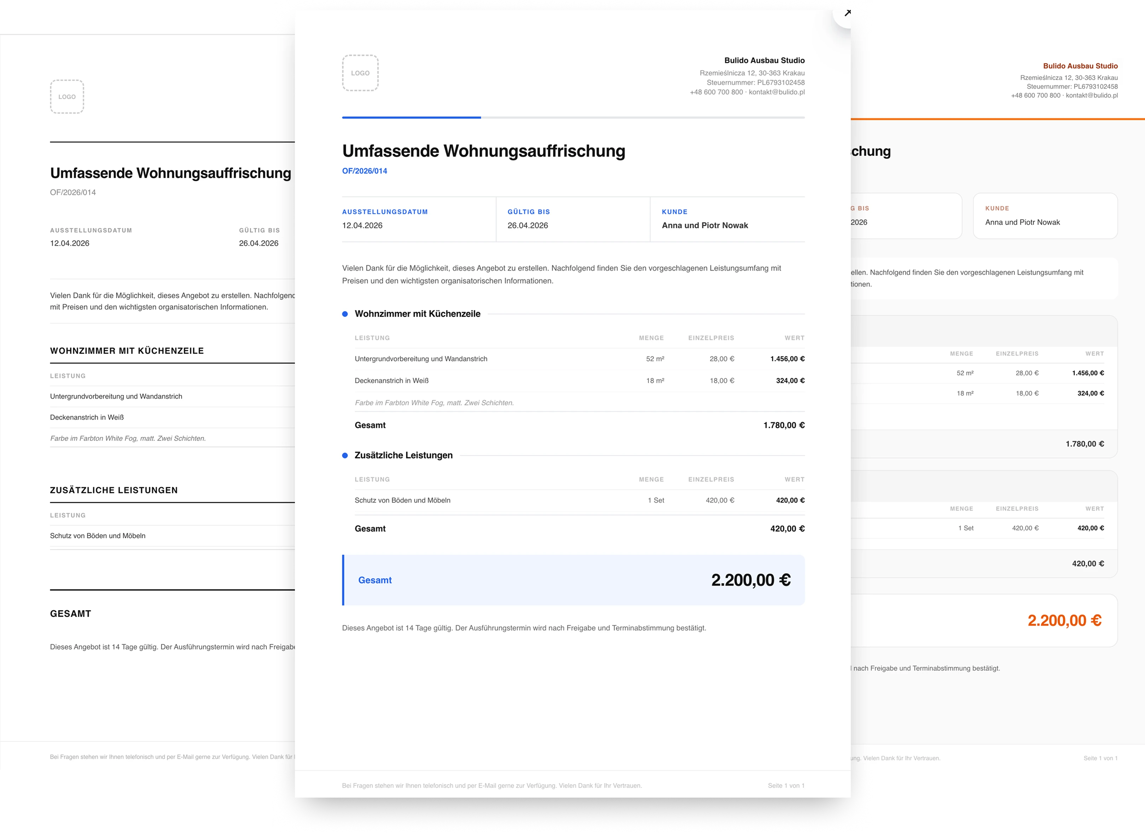Select value '1.456,00 €' in the center document
This screenshot has width=1145, height=833.
pos(787,359)
